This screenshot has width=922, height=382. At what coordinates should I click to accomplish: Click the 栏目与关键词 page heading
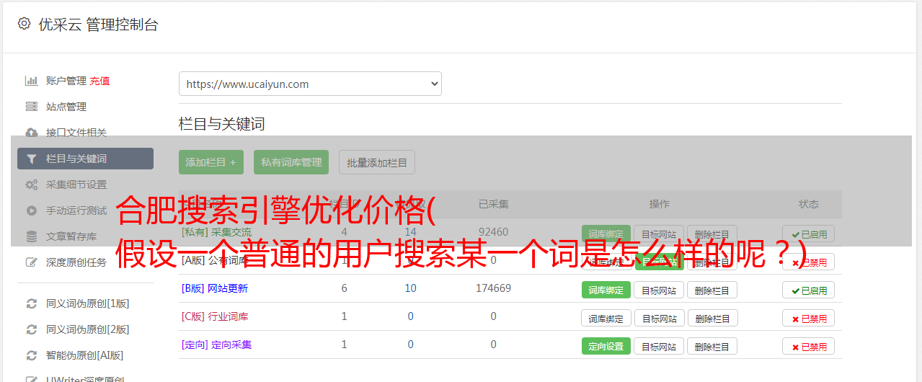coord(222,124)
